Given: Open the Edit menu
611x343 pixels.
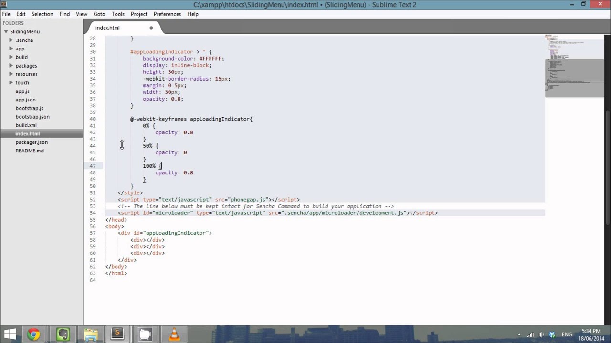Looking at the screenshot, I should point(21,14).
